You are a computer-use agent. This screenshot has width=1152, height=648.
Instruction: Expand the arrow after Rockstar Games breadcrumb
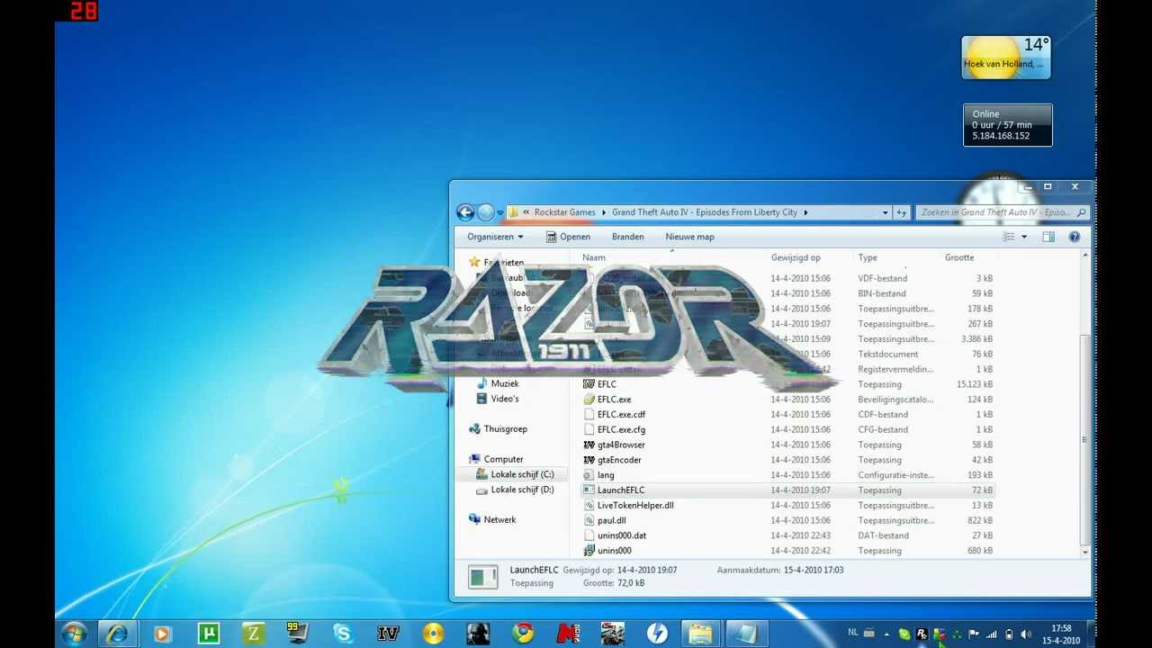604,212
